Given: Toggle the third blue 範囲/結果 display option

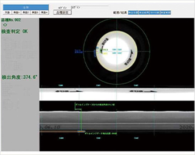Looking at the screenshot, I should coord(155,13).
